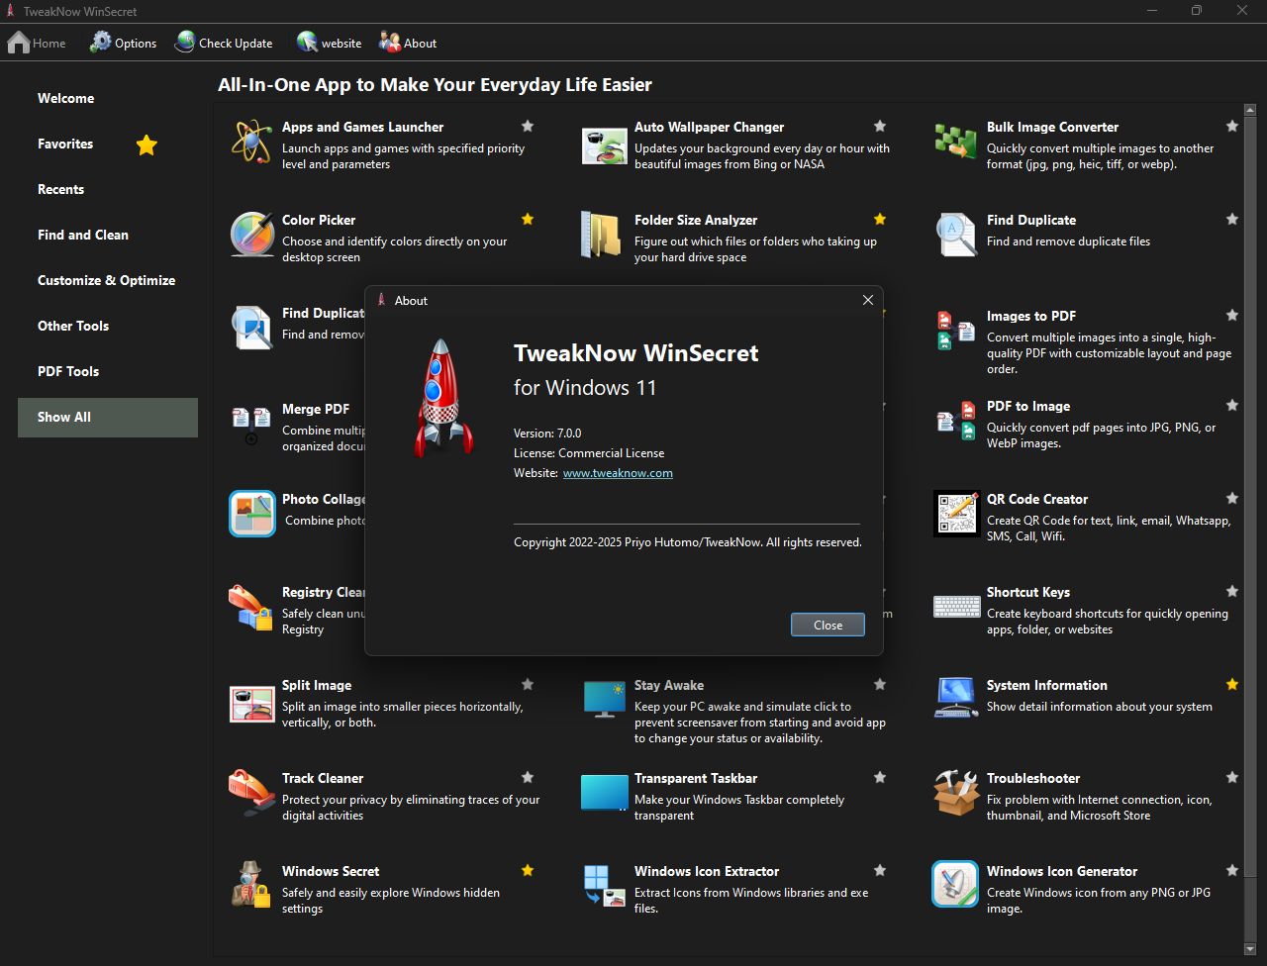This screenshot has width=1267, height=966.
Task: Toggle the Shortcut Keys favorite star
Action: pyautogui.click(x=1232, y=591)
